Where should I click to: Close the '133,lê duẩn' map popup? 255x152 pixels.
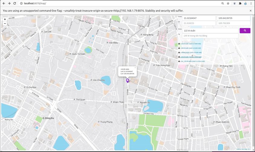click(x=135, y=68)
